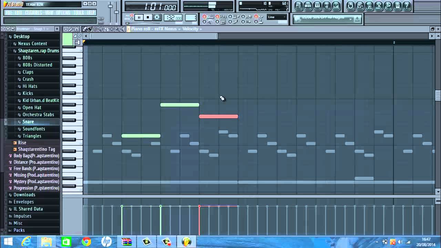Image resolution: width=441 pixels, height=248 pixels.
Task: Open project info page icon
Action: 397,6
